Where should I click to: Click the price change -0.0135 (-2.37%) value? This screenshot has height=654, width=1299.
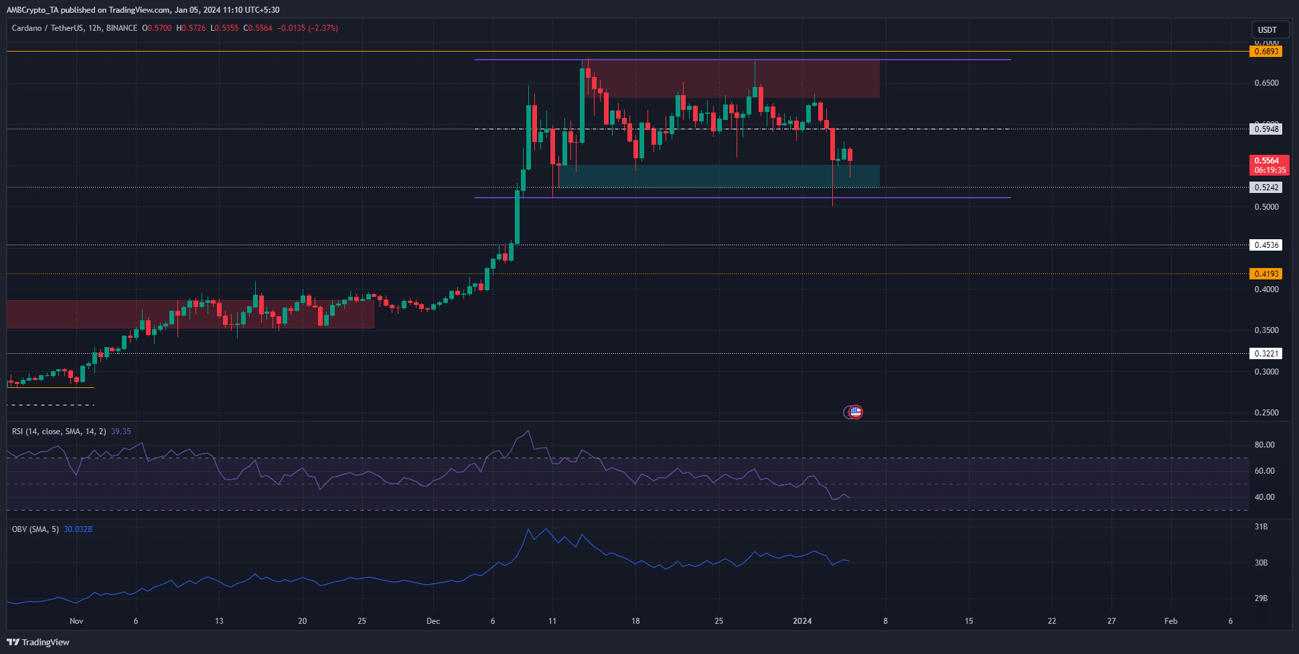[309, 28]
